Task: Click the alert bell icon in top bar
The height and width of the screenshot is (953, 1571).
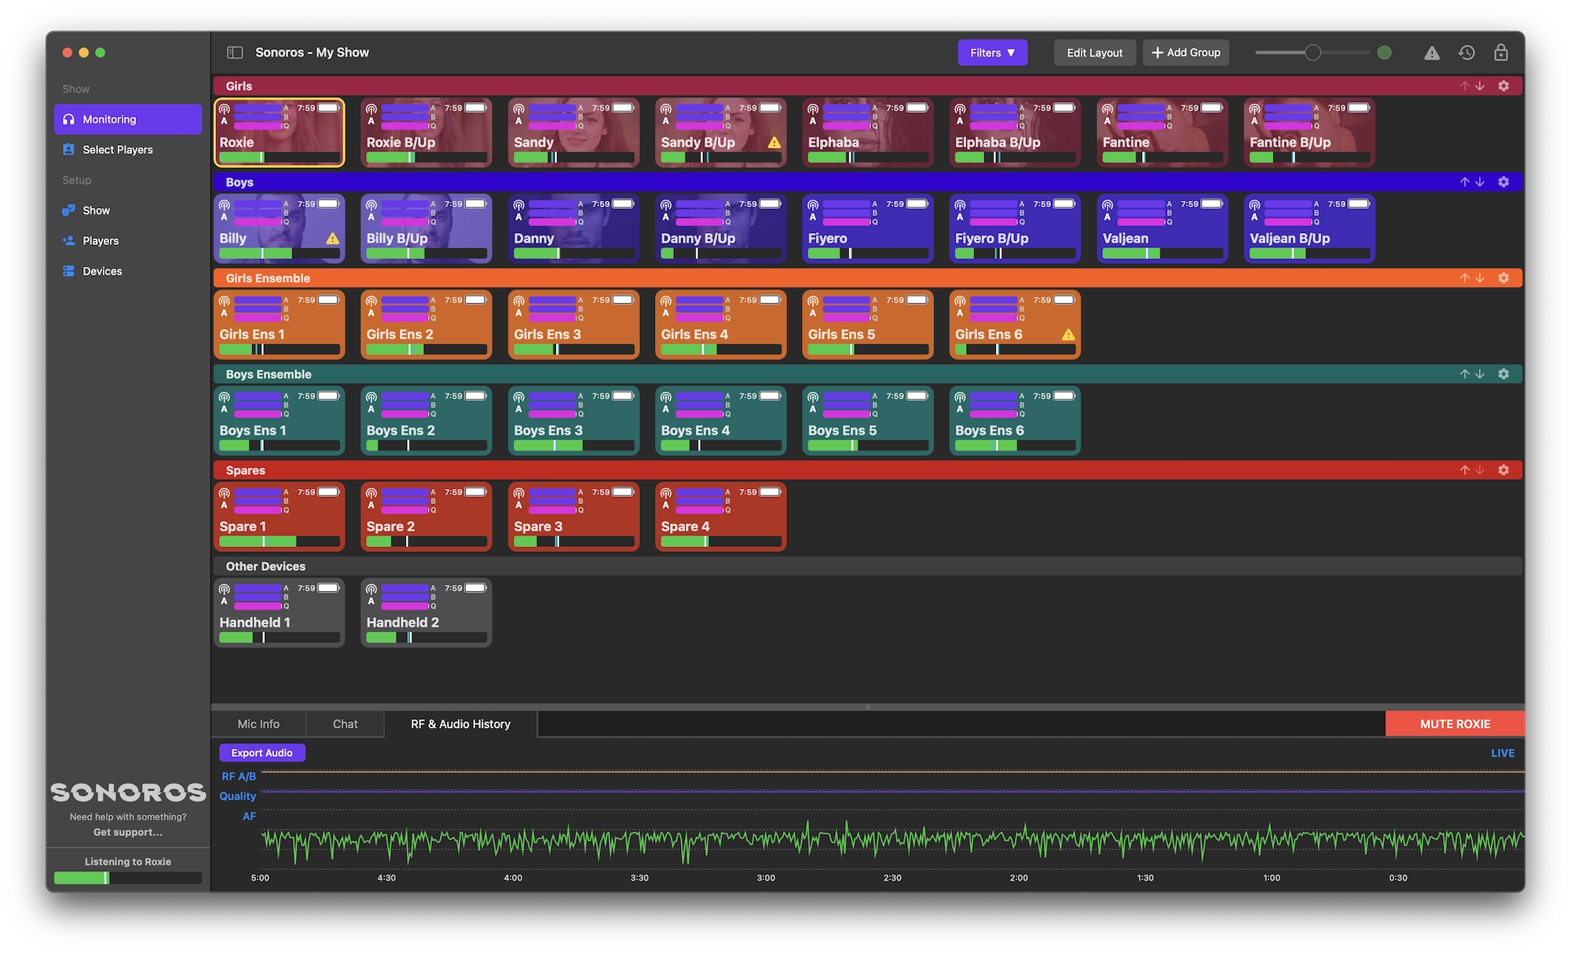Action: 1432,52
